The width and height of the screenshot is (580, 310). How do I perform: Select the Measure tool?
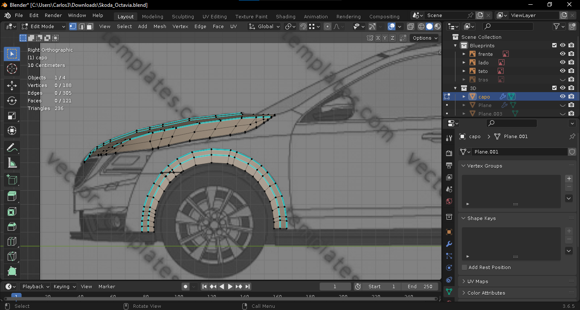[12, 162]
